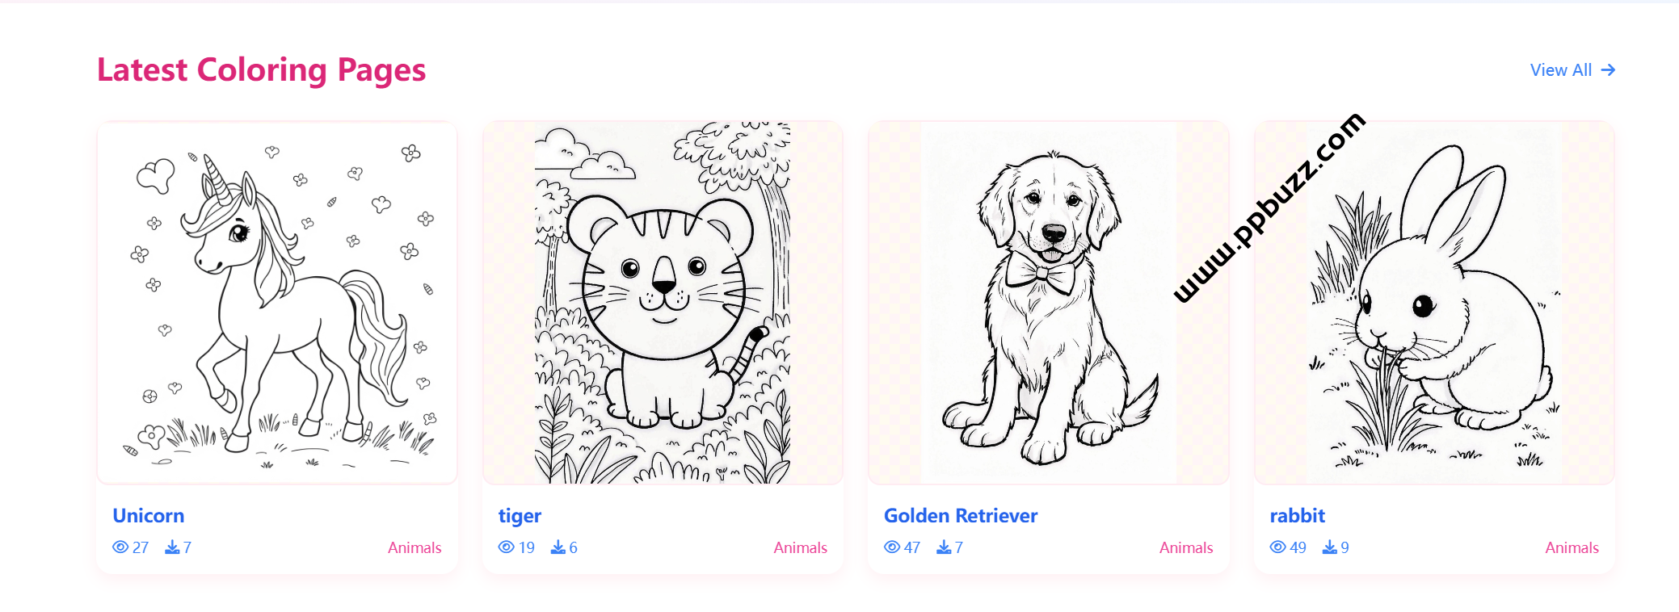
Task: Select the tiger coloring page thumbnail
Action: [663, 303]
